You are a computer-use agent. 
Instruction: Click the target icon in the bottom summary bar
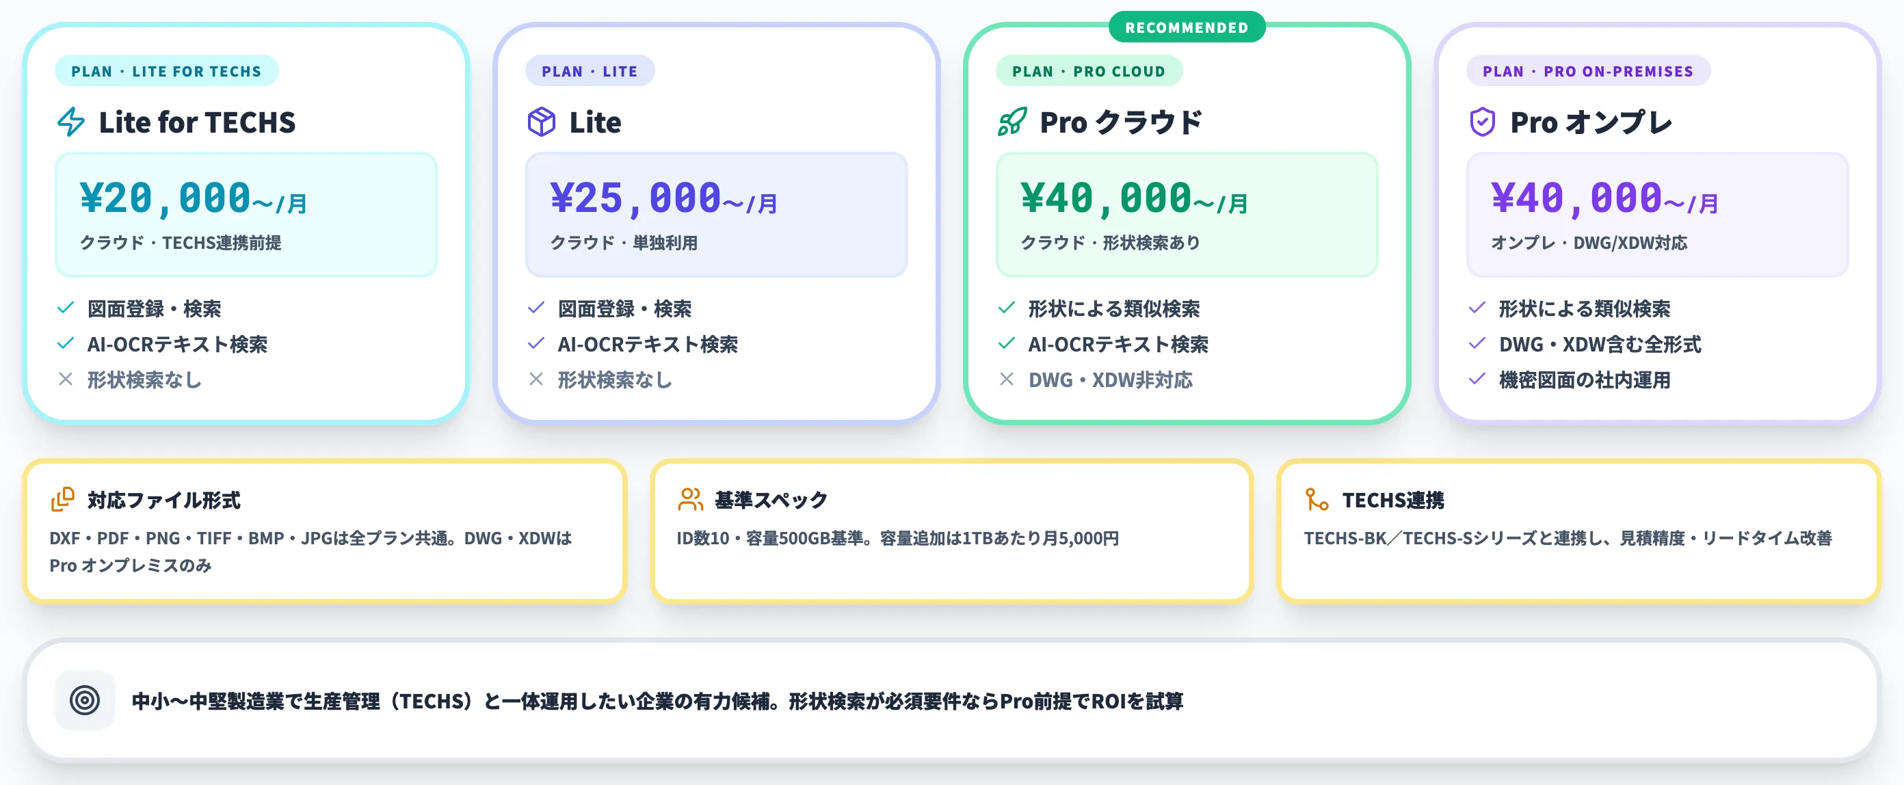(85, 700)
